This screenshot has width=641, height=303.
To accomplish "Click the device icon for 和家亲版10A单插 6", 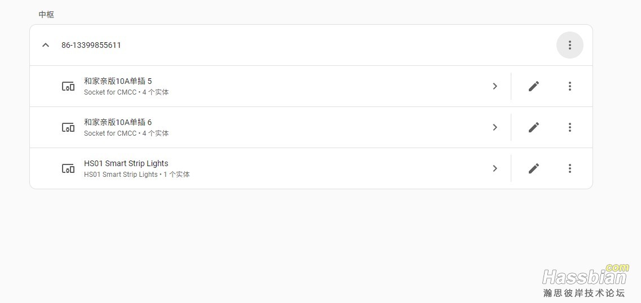I will (68, 127).
